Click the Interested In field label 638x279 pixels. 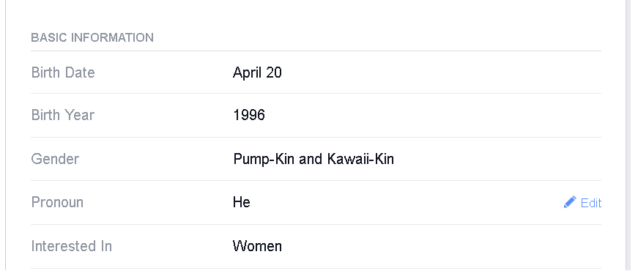click(72, 246)
